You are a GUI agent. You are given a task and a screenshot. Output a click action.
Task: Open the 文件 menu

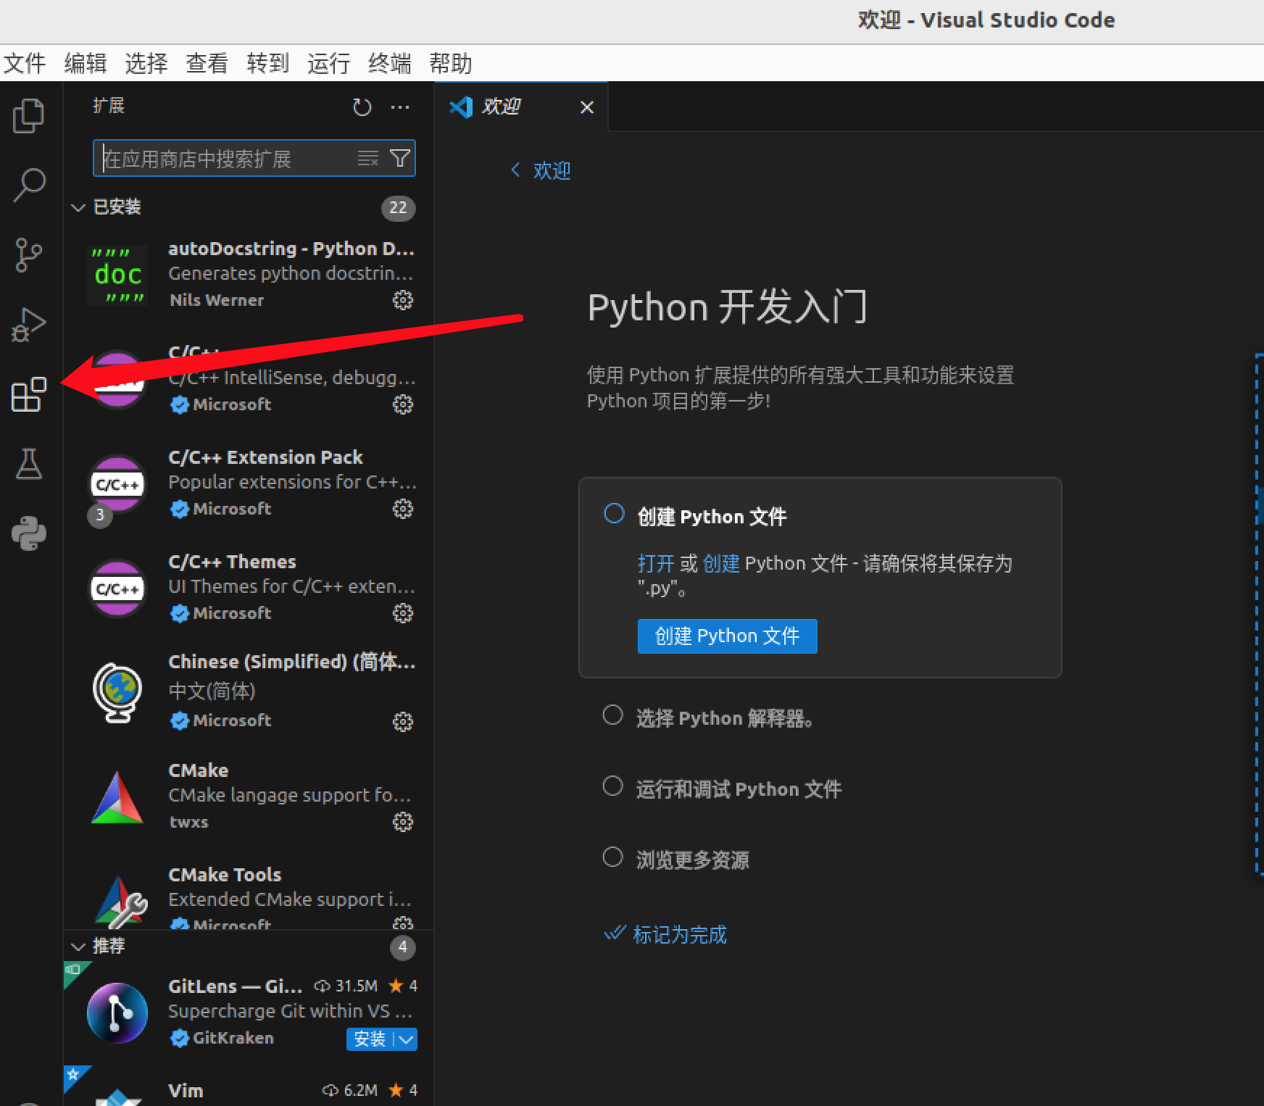(25, 64)
